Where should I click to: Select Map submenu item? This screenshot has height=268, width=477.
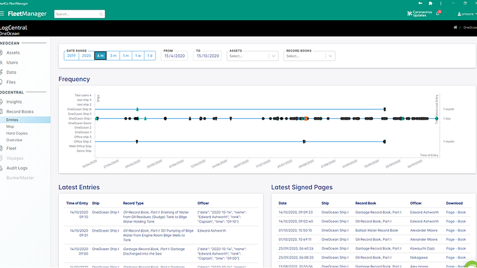pos(10,127)
